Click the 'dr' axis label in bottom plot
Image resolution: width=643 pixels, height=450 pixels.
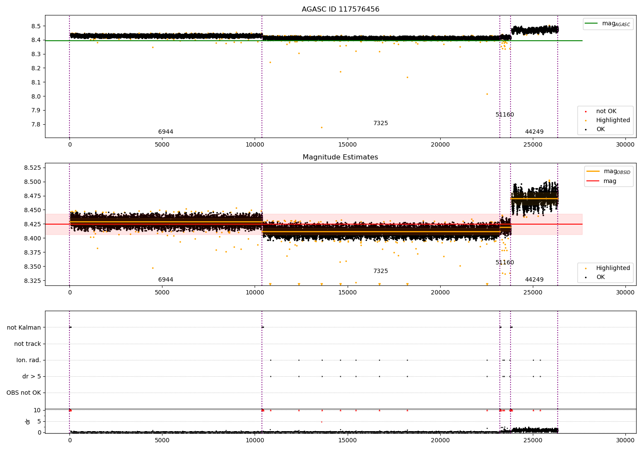(x=28, y=421)
